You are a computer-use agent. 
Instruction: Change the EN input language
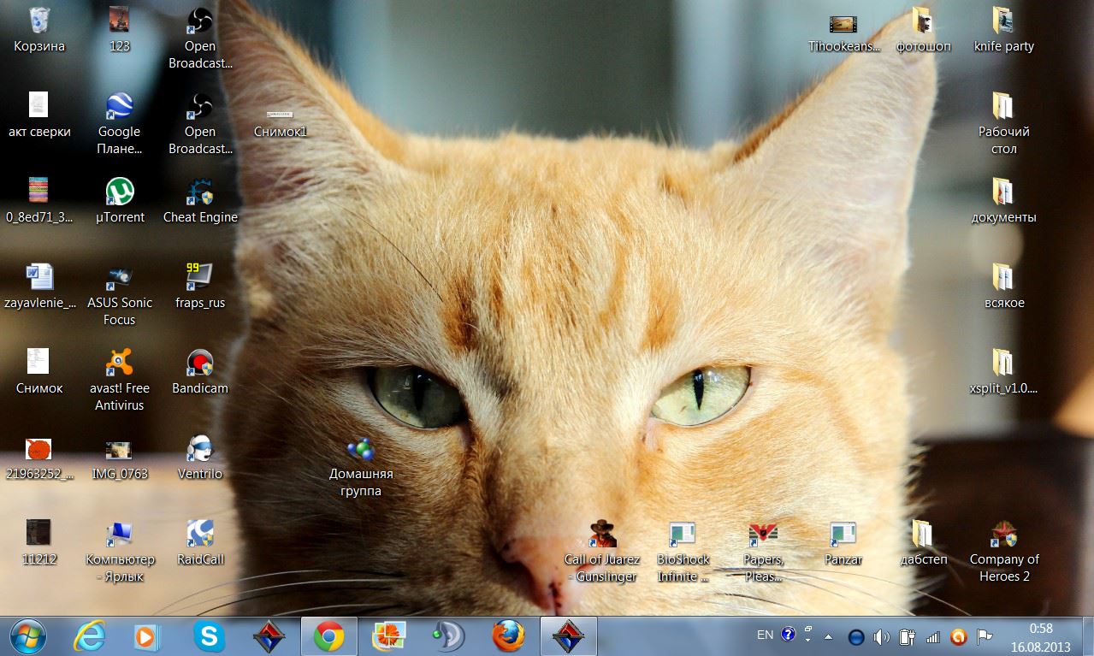click(x=765, y=635)
